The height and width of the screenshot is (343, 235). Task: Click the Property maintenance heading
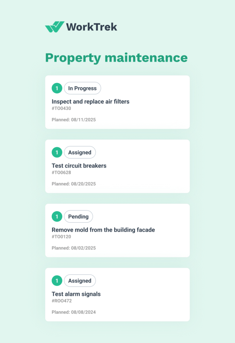[x=116, y=58]
